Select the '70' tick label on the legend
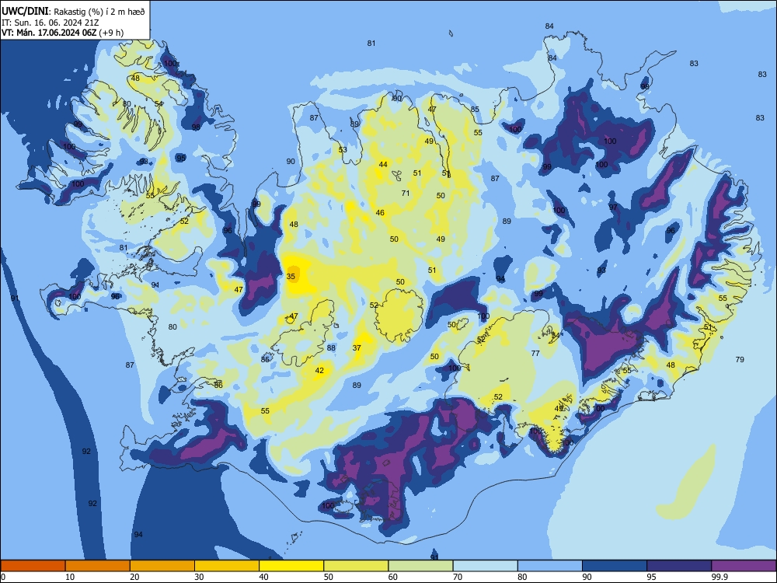The height and width of the screenshot is (583, 777). coord(458,577)
